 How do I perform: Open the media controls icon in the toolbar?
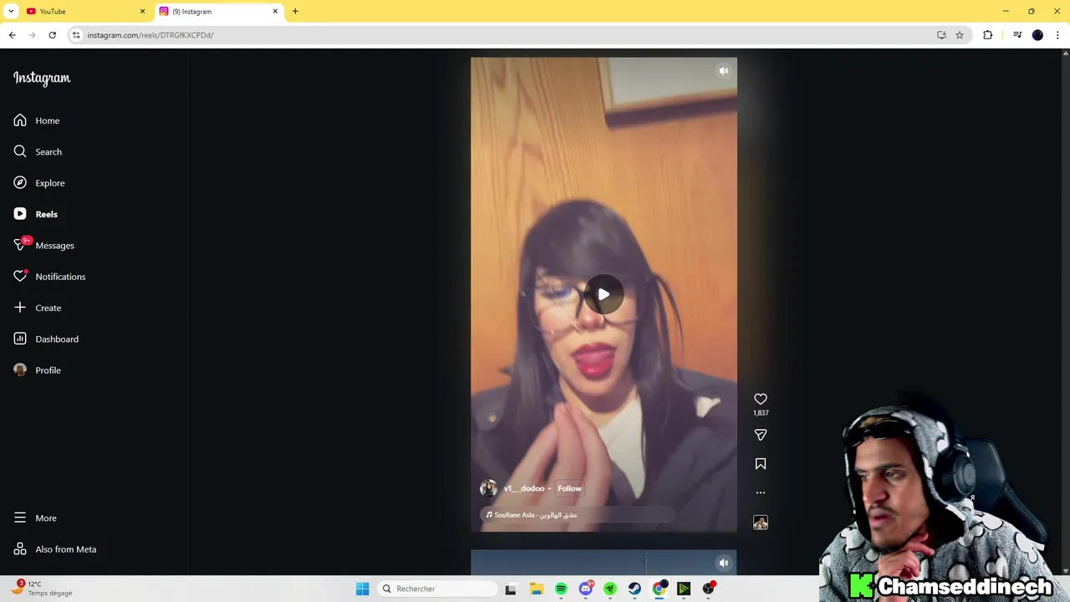tap(1017, 35)
